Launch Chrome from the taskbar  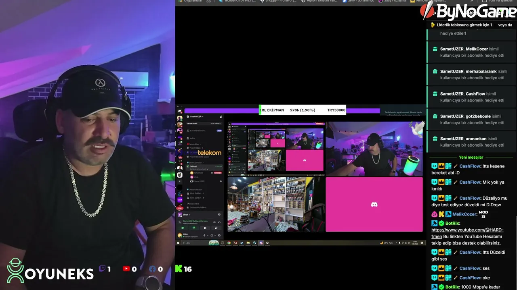click(229, 243)
